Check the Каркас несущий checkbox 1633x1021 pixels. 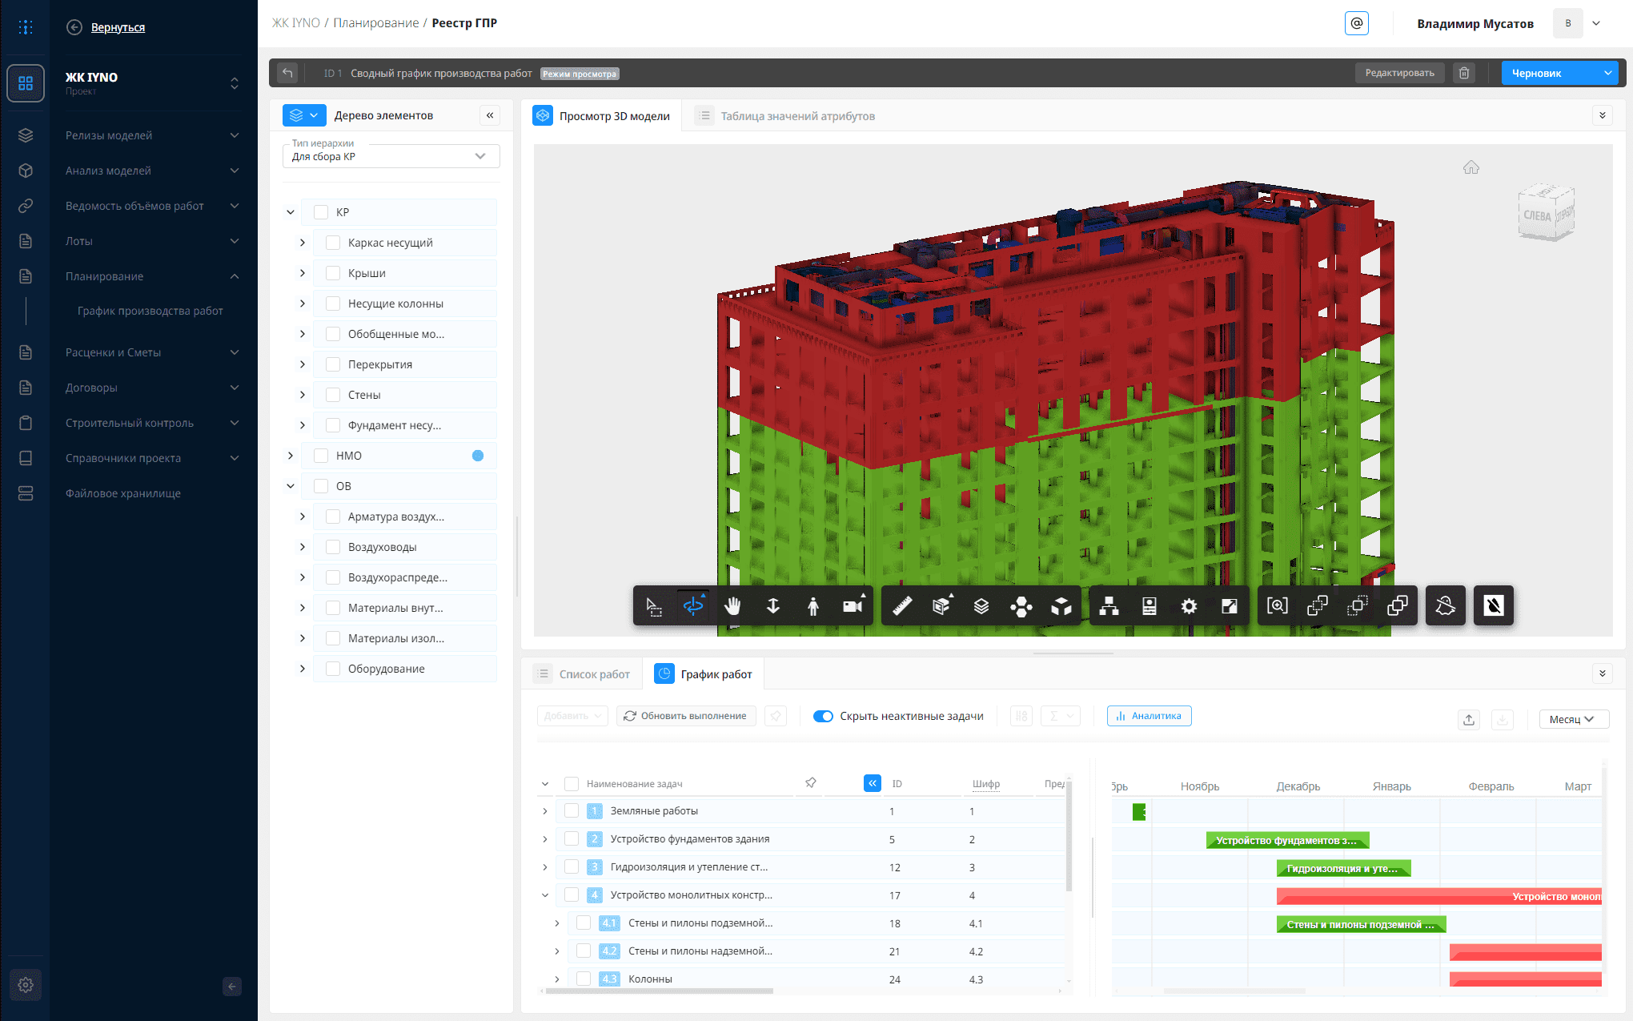point(333,243)
